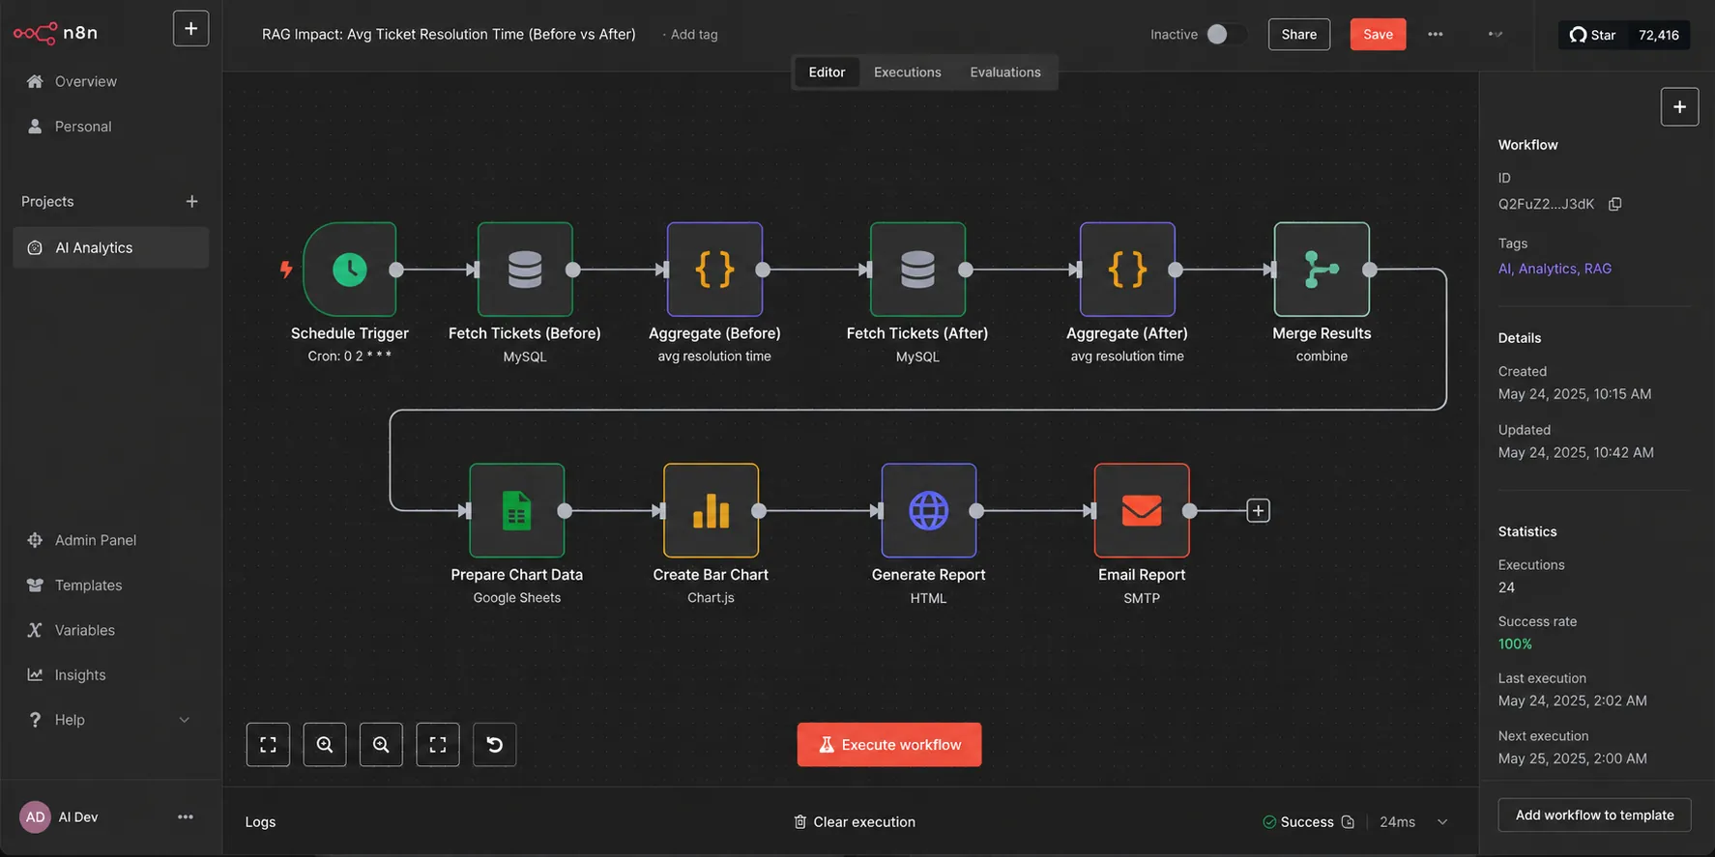The width and height of the screenshot is (1715, 857).
Task: Click the first fit-to-view canvas button
Action: [268, 745]
